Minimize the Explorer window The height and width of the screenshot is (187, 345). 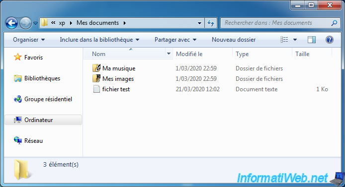click(x=297, y=5)
